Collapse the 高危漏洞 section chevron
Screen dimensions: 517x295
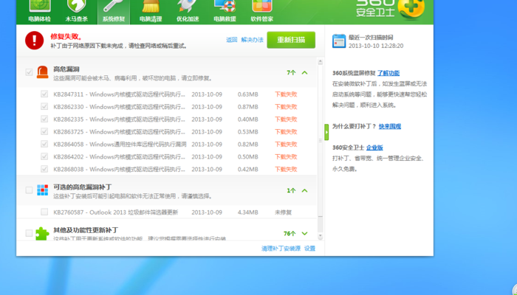[304, 72]
